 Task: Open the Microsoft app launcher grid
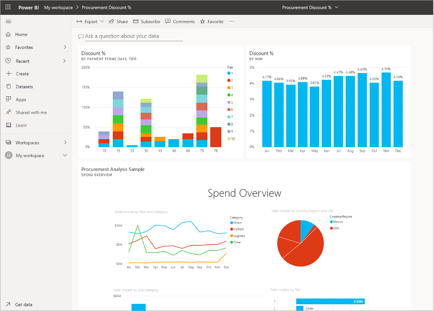tap(7, 7)
